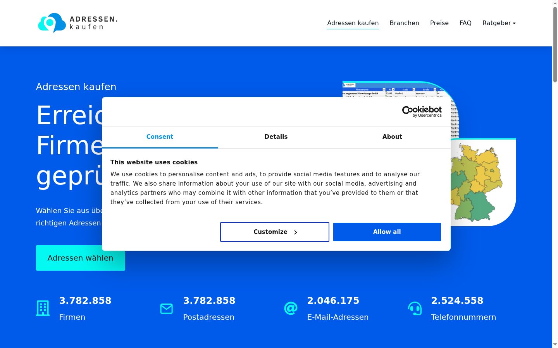Click the Firmen building icon
Viewport: 558px width, 348px height.
click(43, 308)
